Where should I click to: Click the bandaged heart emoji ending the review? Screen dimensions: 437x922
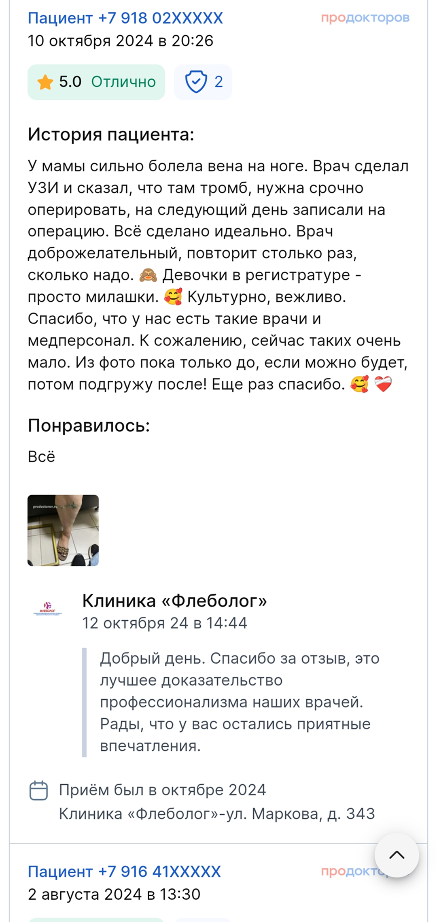pos(383,384)
